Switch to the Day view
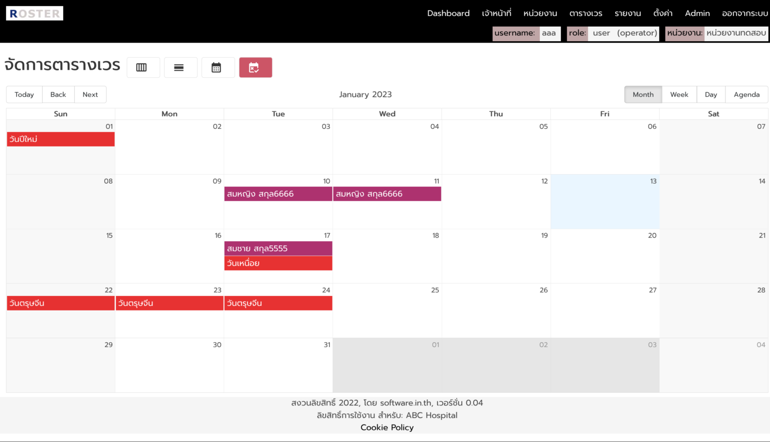Viewport: 770px width, 442px height. 710,95
